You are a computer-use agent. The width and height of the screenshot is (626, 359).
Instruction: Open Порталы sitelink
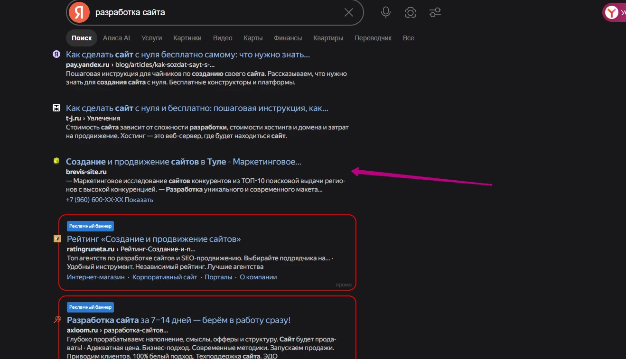(x=218, y=277)
